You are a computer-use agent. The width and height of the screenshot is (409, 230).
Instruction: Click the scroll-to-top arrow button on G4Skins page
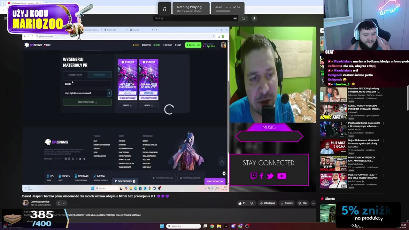[x=222, y=162]
